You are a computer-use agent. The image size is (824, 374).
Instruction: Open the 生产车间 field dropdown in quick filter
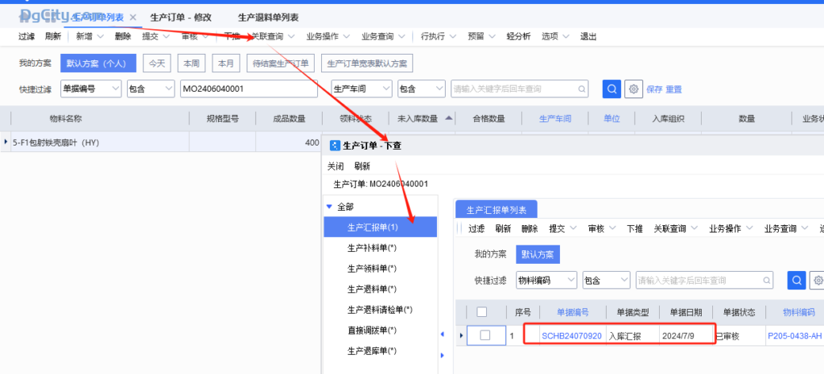tap(385, 88)
